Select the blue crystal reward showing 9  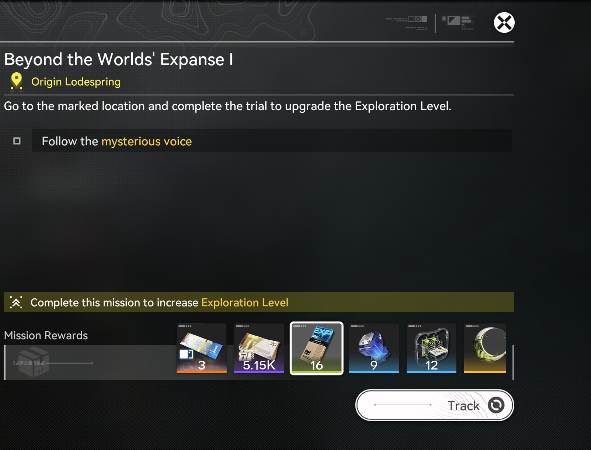click(374, 348)
